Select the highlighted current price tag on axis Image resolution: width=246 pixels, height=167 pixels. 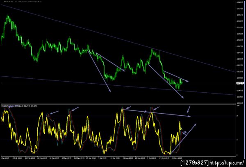[240, 83]
